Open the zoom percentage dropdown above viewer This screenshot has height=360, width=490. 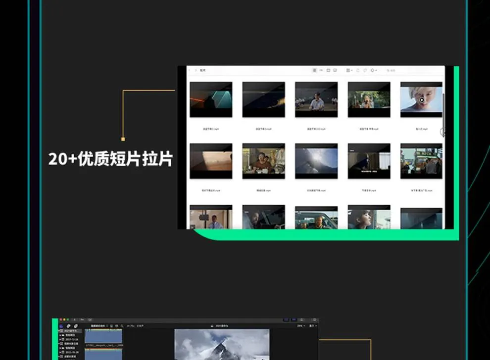(x=300, y=326)
